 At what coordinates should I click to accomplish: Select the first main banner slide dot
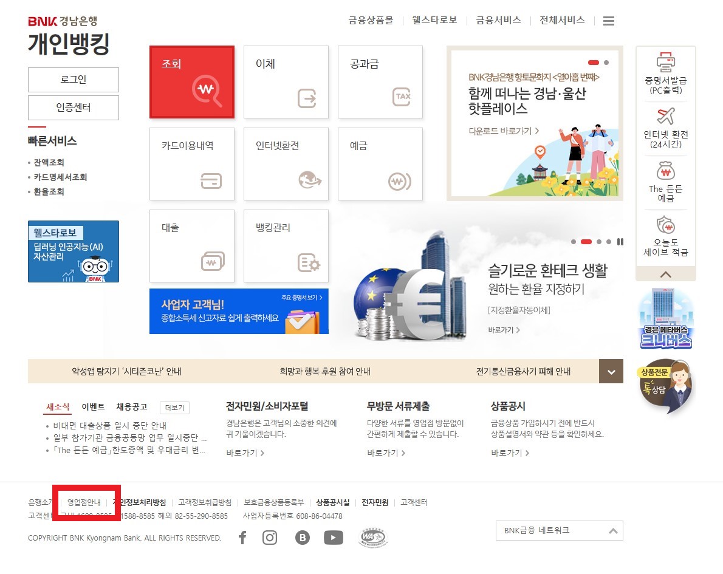pyautogui.click(x=573, y=242)
